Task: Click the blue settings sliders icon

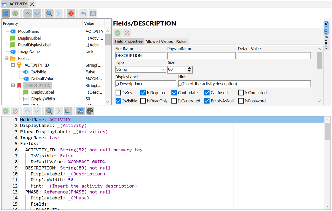Action: pos(80,111)
